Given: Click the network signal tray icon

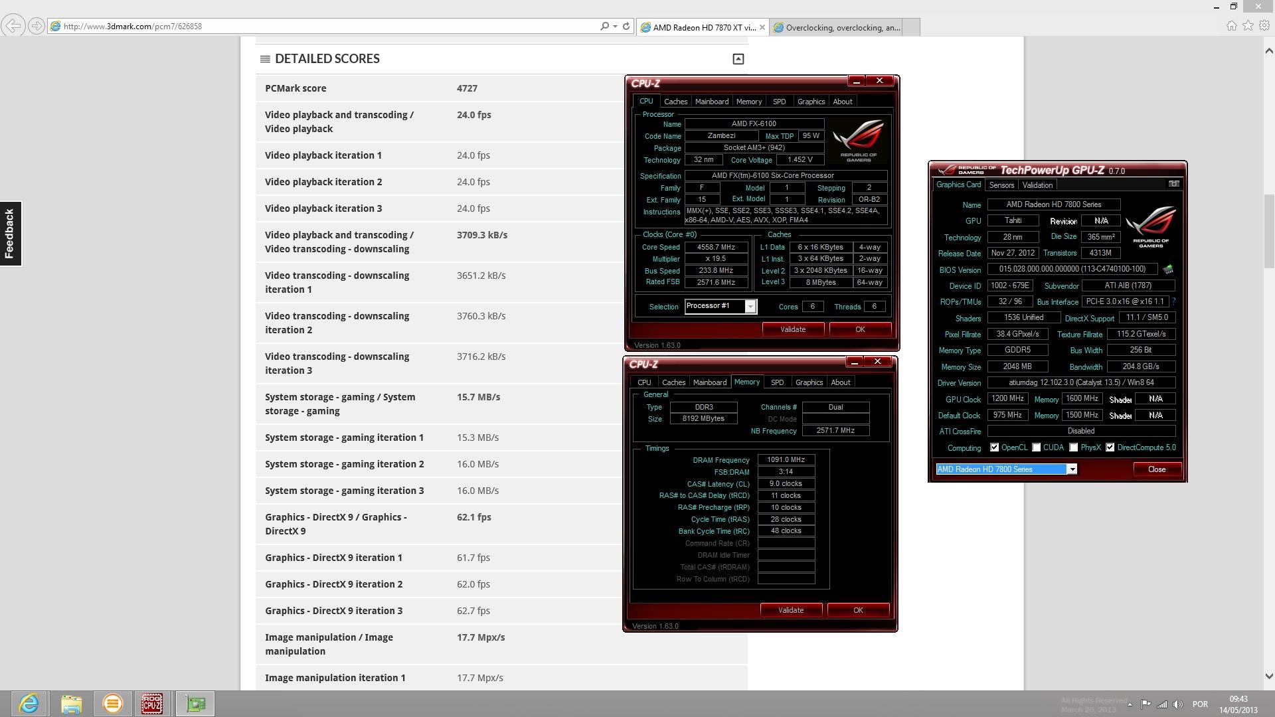Looking at the screenshot, I should [x=1162, y=704].
